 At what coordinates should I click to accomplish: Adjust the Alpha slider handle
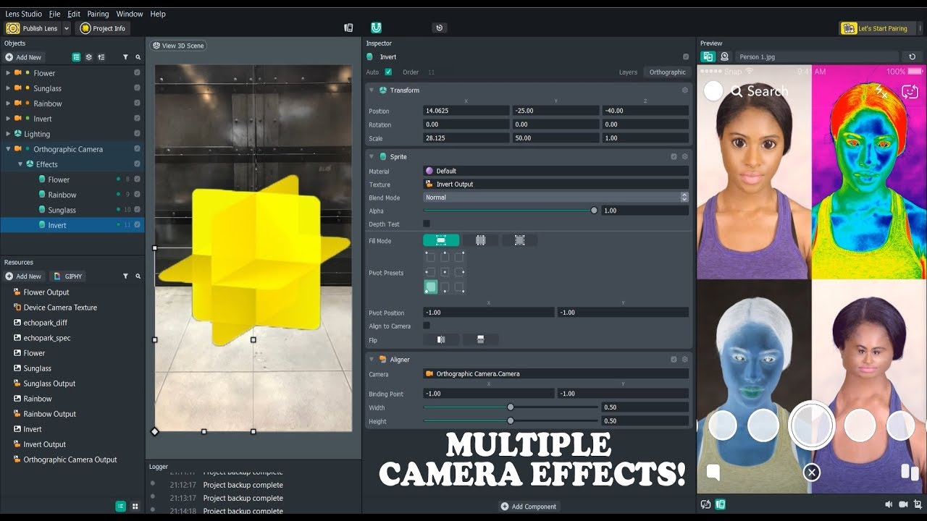(x=594, y=211)
